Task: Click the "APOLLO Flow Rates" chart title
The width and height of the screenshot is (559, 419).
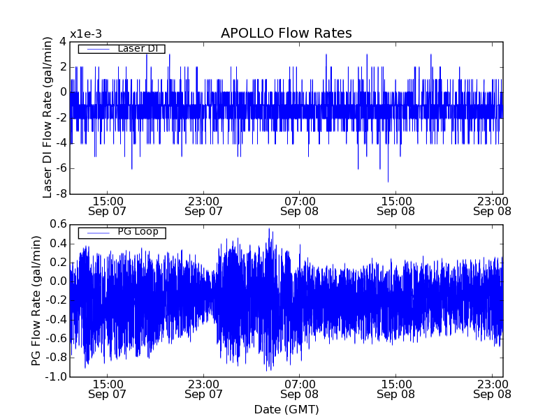Action: (x=286, y=33)
